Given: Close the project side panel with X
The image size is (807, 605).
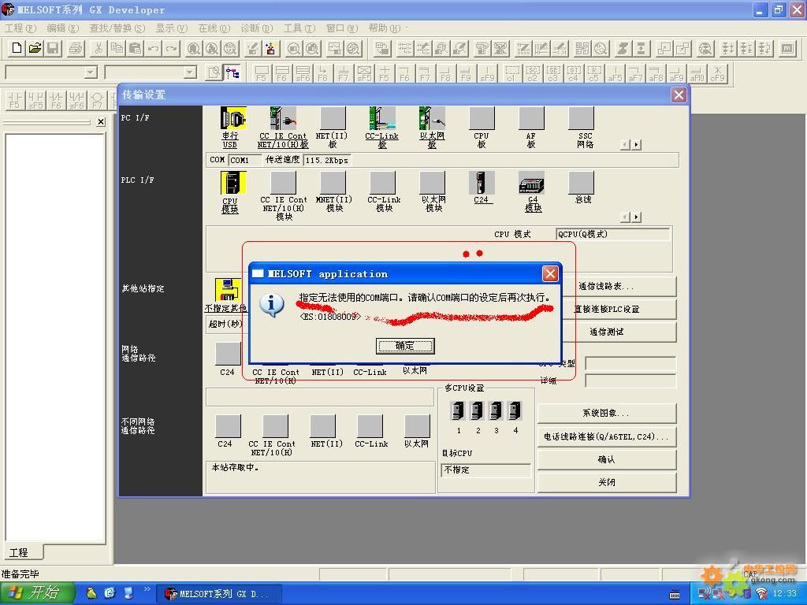Looking at the screenshot, I should point(101,122).
